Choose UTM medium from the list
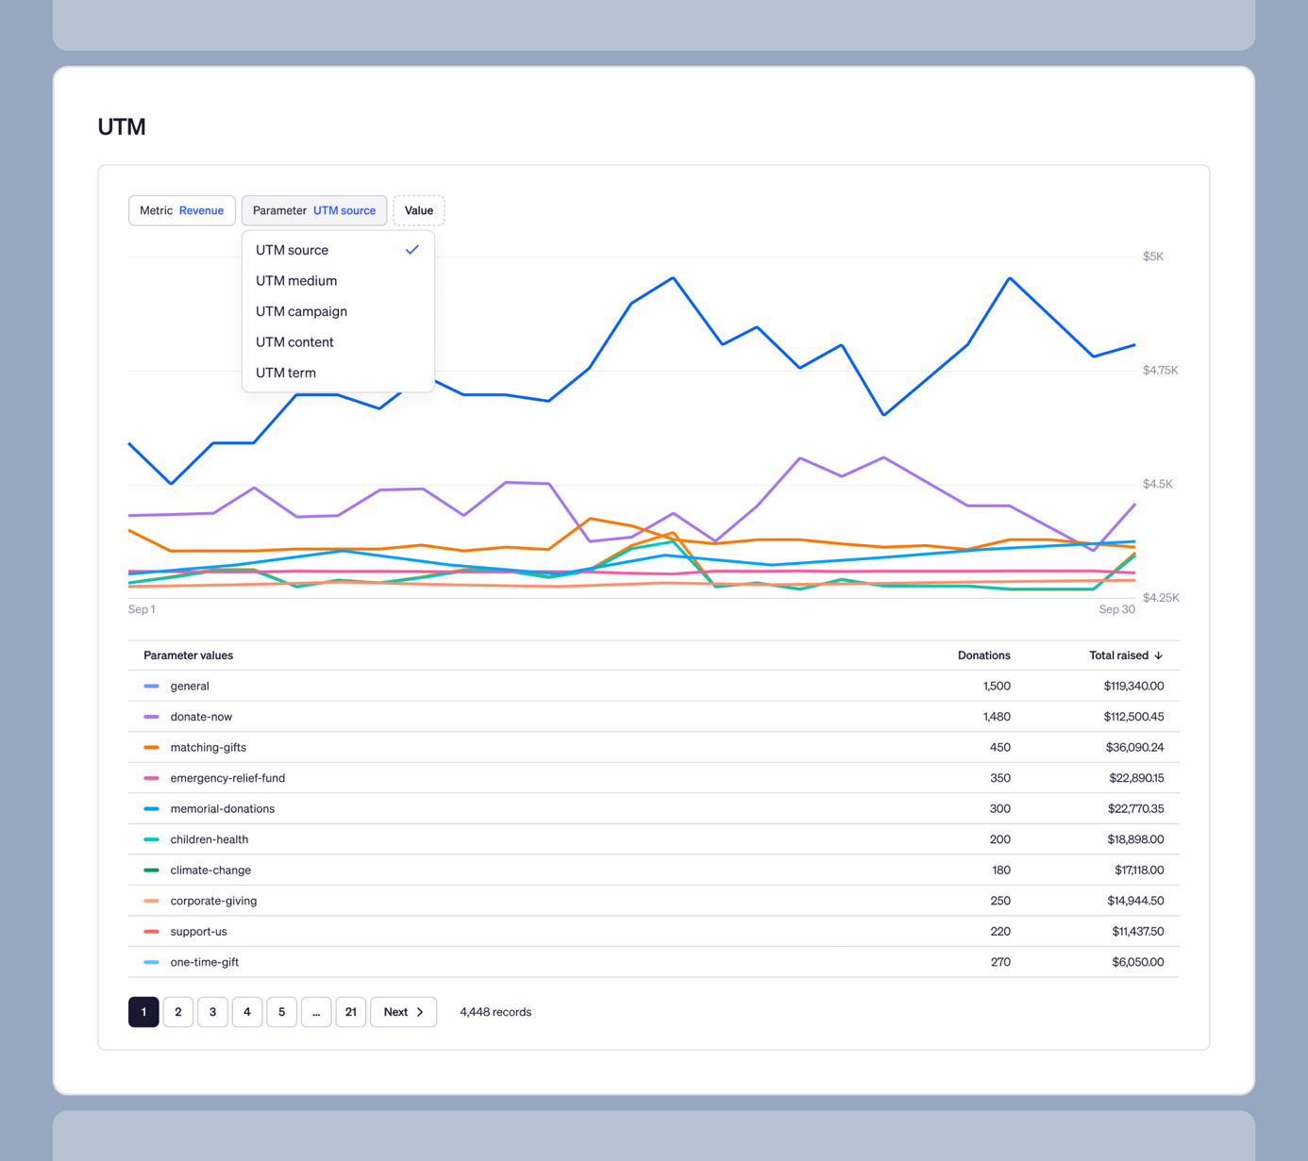 click(x=296, y=281)
